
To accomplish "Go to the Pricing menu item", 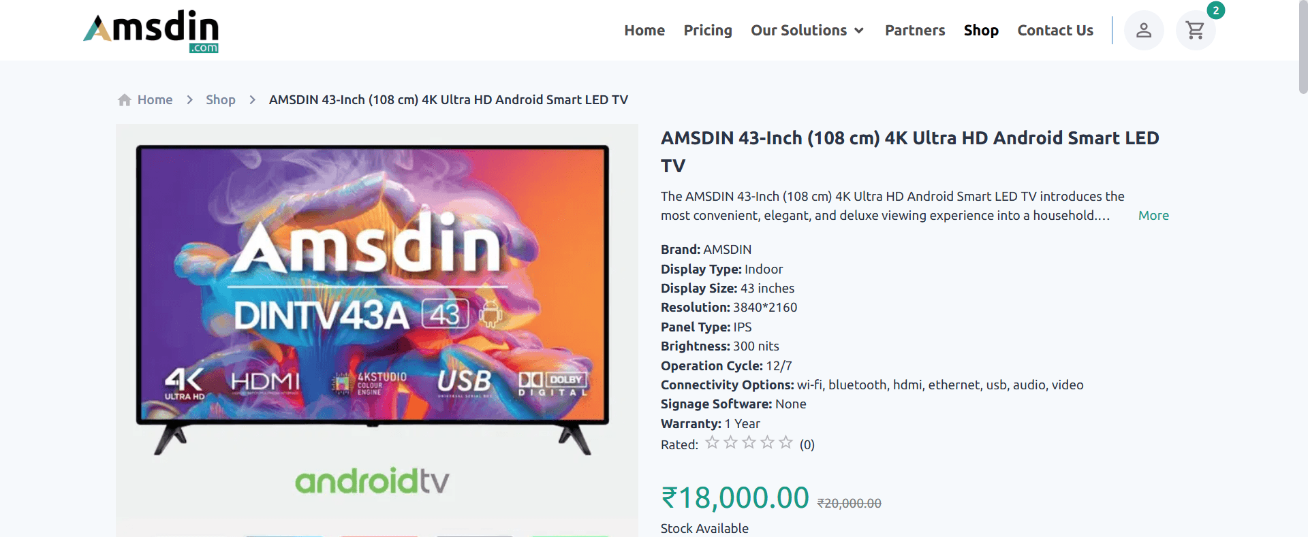I will 708,31.
